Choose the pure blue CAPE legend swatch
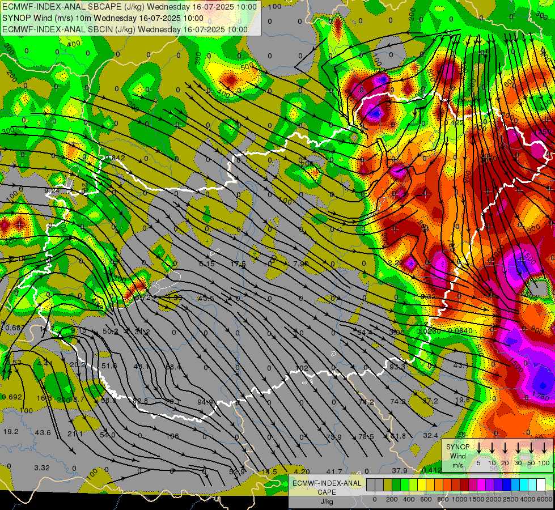 click(x=507, y=485)
